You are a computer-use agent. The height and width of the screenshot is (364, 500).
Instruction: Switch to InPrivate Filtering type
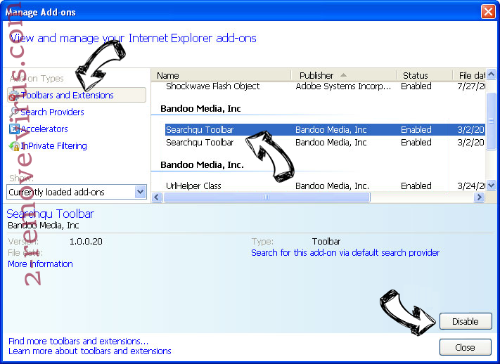coord(53,146)
